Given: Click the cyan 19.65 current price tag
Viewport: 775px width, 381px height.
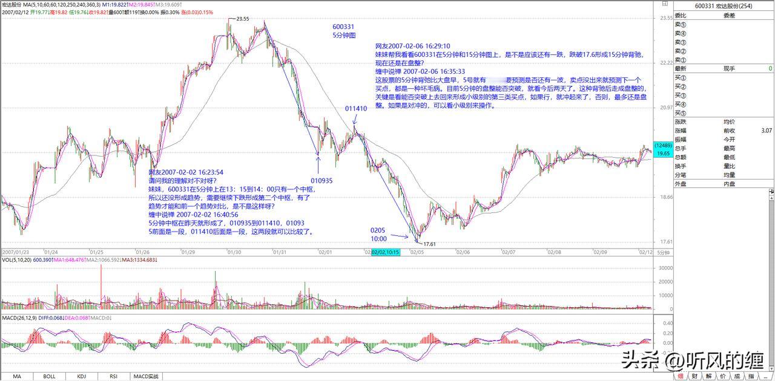Looking at the screenshot, I should point(664,154).
